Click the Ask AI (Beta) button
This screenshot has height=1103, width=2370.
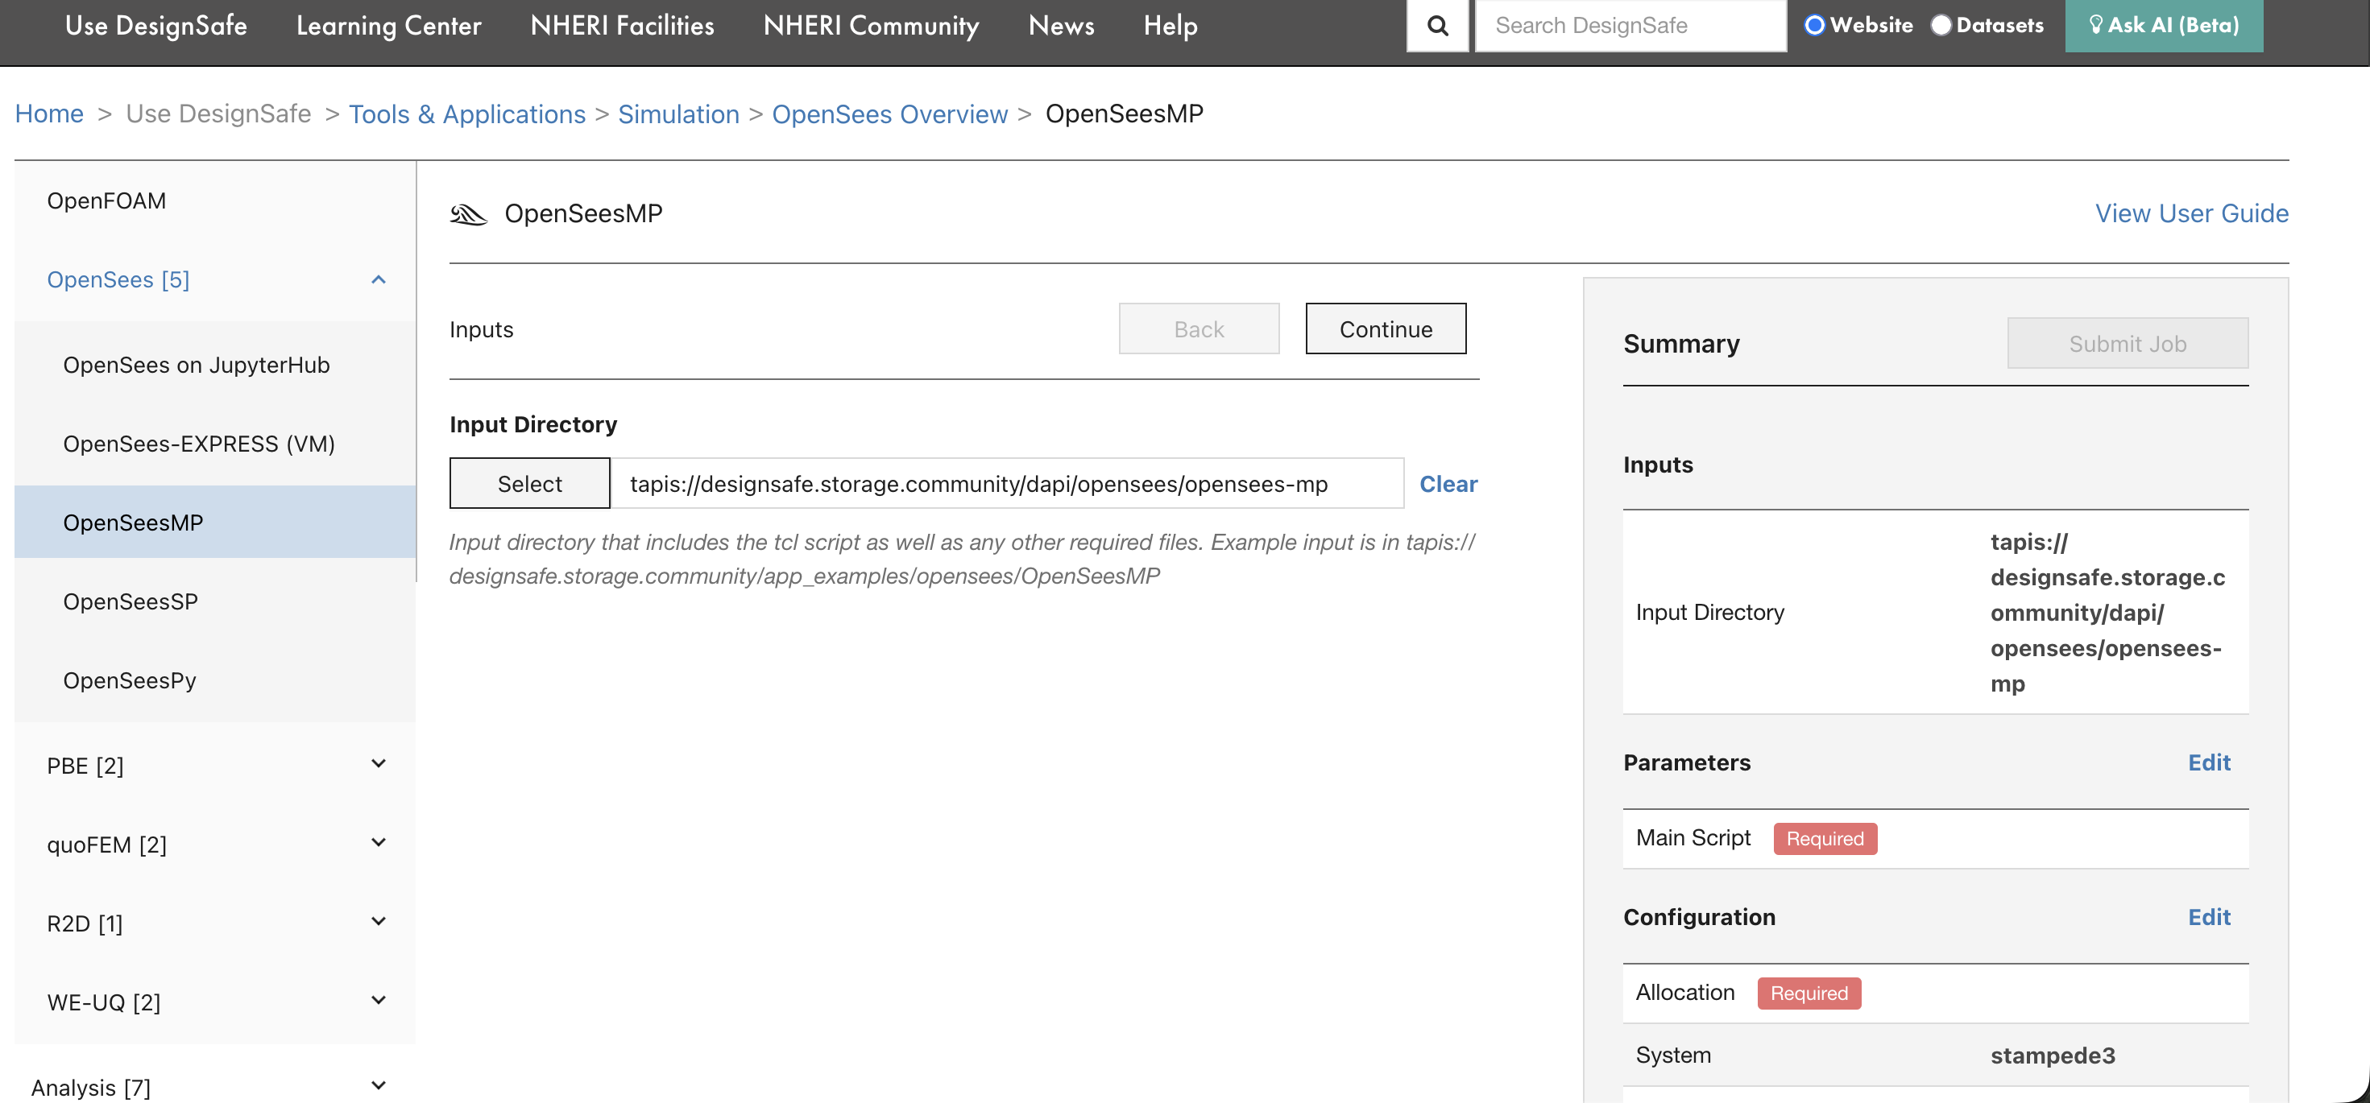coord(2164,26)
